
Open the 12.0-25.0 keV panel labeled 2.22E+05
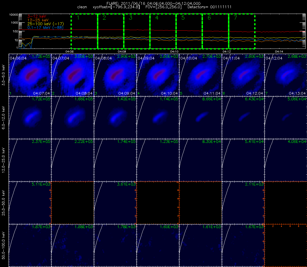pyautogui.click(x=73, y=160)
